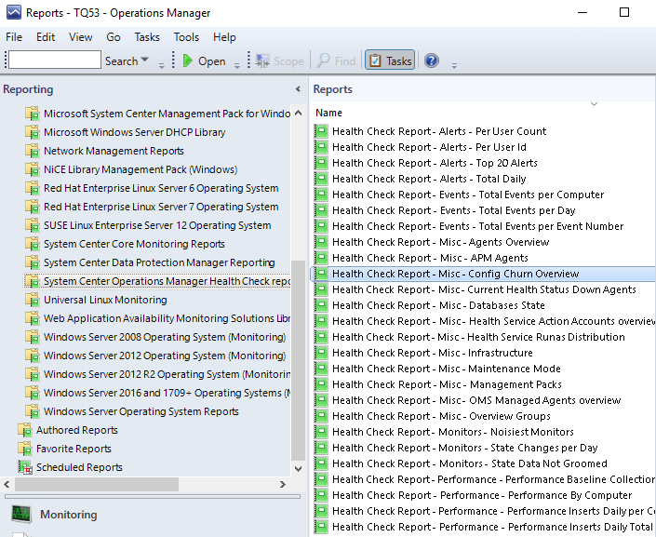Viewport: 656px width, 537px height.
Task: Click Windows Server 2016 and 1709+ folder icon
Action: click(33, 393)
